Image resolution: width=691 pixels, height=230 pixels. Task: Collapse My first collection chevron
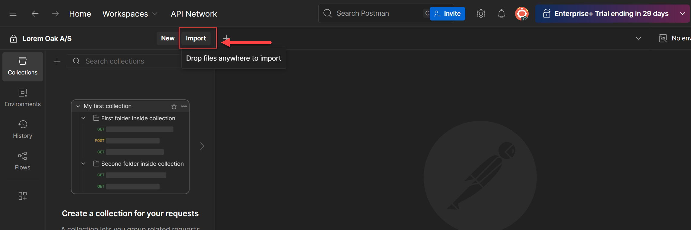78,106
